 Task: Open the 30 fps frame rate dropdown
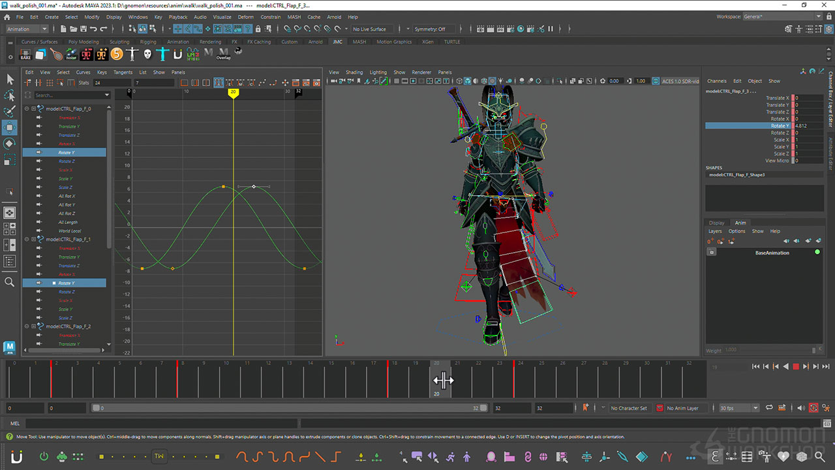point(738,408)
